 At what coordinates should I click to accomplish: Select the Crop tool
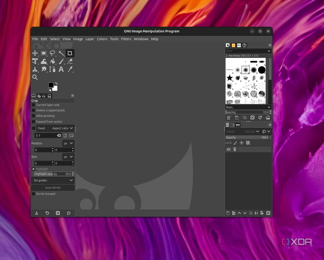tap(70, 53)
